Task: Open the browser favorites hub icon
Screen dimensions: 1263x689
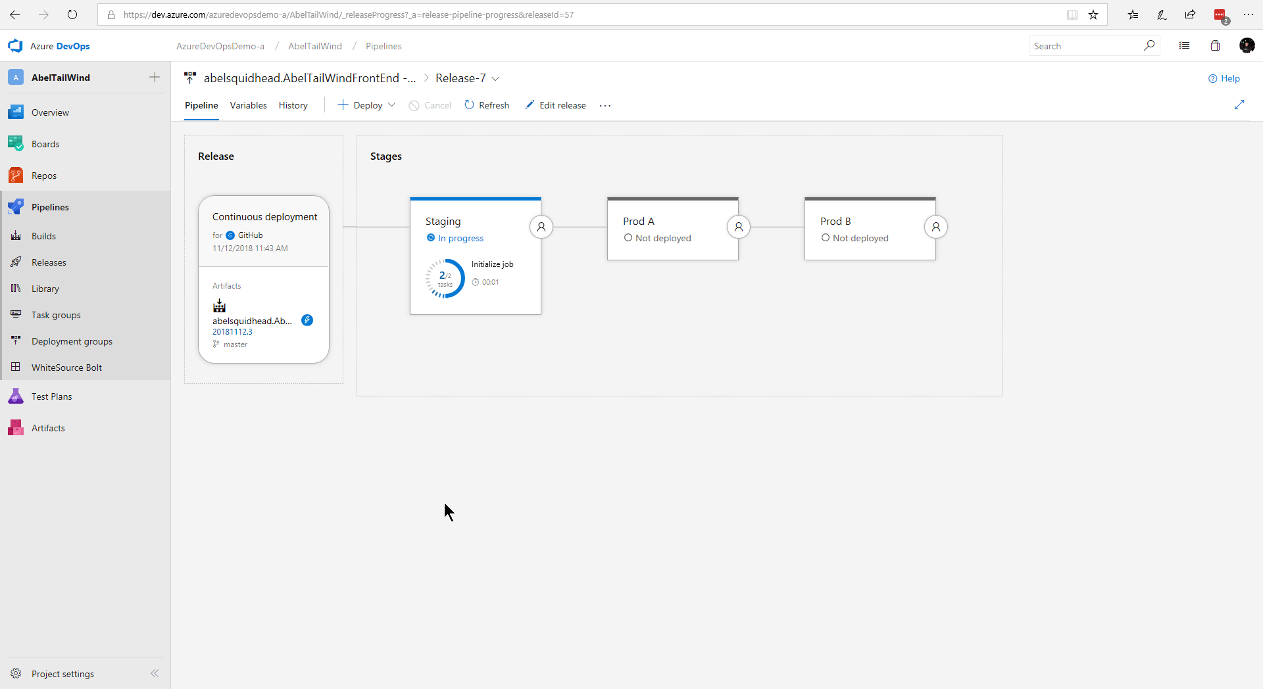Action: tap(1133, 14)
